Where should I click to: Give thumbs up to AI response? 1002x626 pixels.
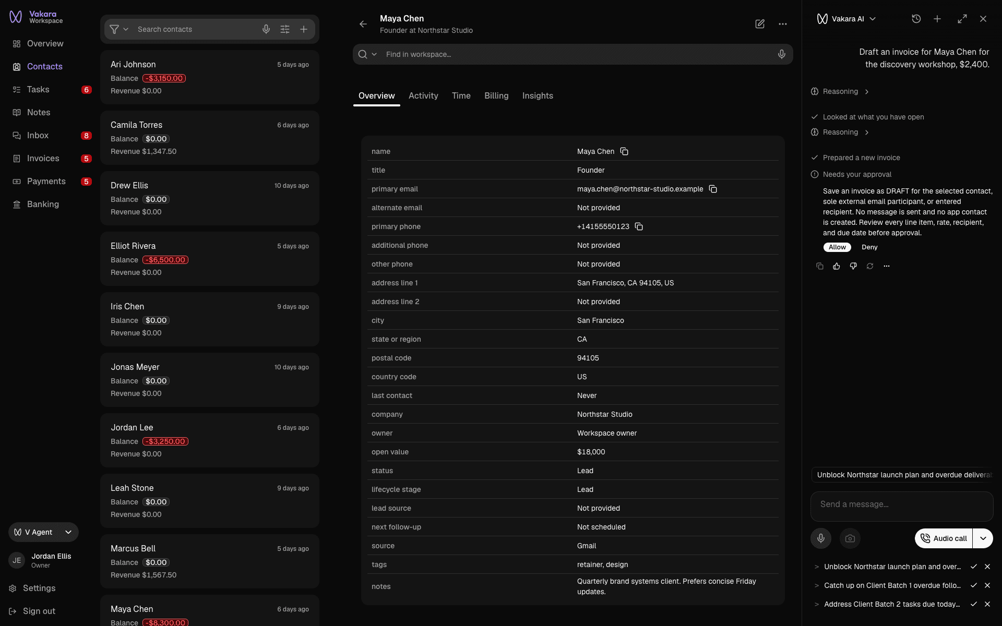click(x=837, y=266)
